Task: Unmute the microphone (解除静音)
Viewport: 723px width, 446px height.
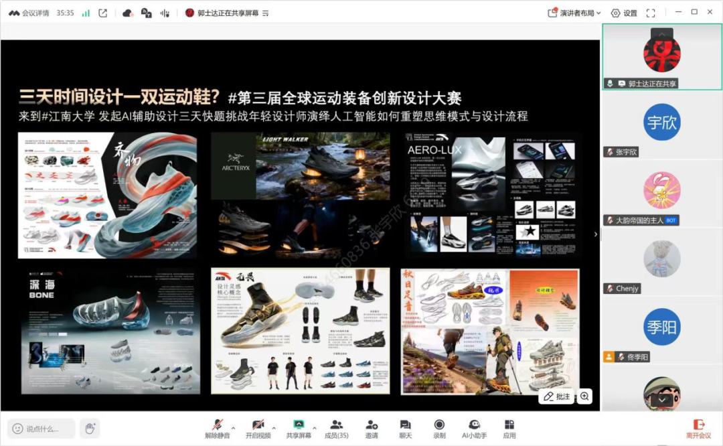Action: pos(217,427)
